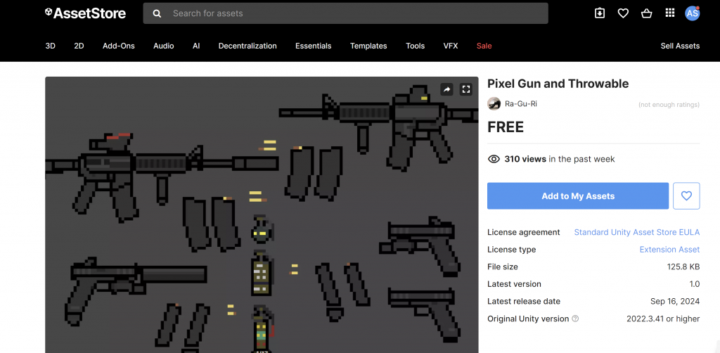Open the AS account avatar
The height and width of the screenshot is (353, 720).
click(x=692, y=13)
